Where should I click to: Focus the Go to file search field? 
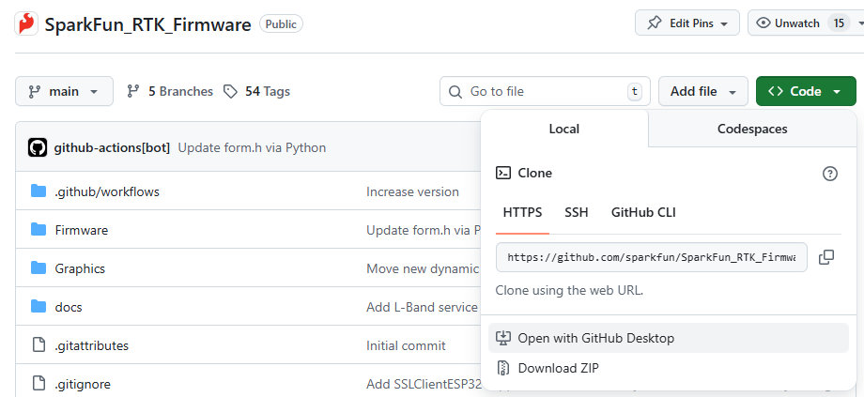pos(545,91)
